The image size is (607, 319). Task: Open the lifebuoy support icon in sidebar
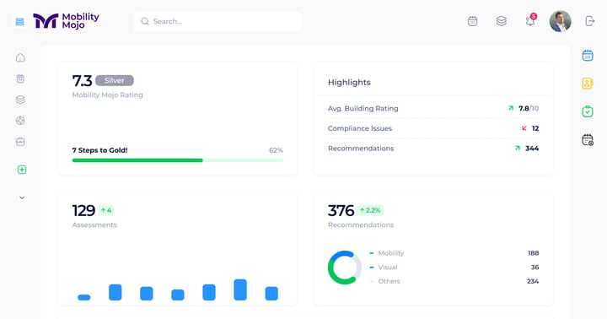(x=20, y=121)
